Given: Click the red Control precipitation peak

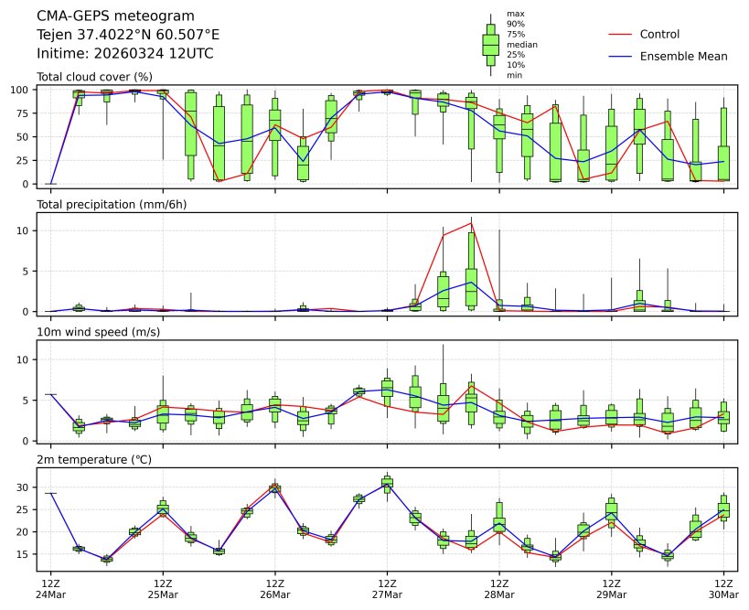Looking at the screenshot, I should (x=471, y=222).
